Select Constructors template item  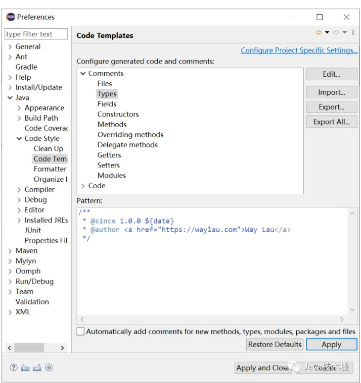118,114
